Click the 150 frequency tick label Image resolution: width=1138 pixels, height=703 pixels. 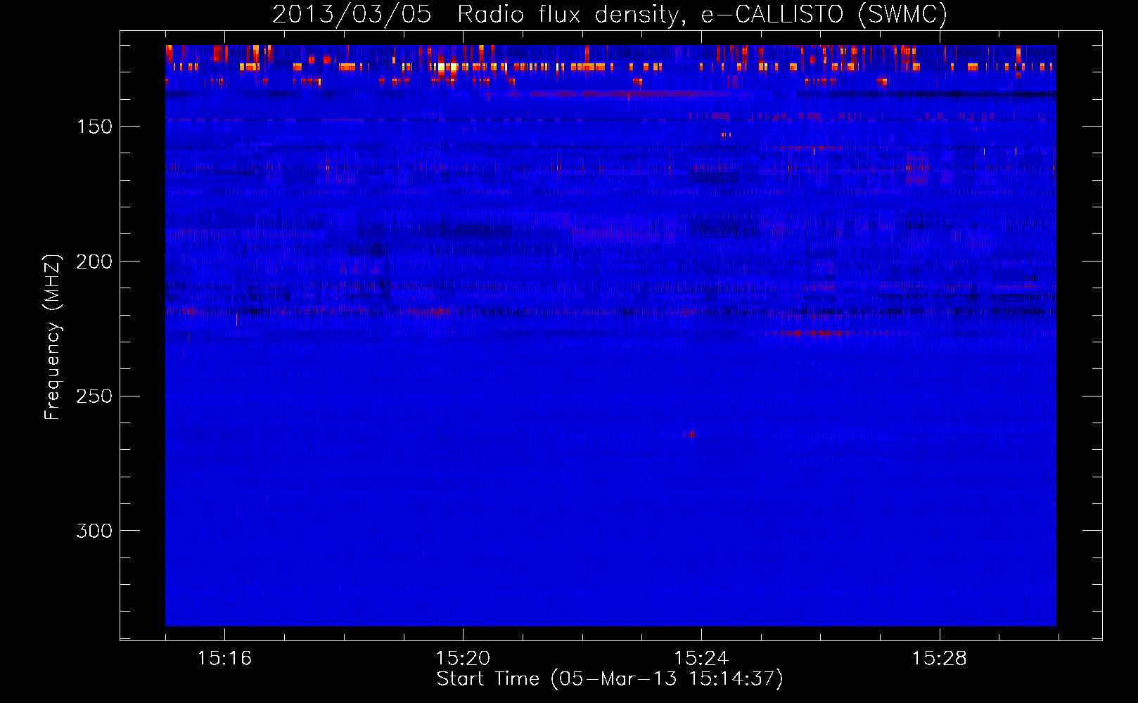pyautogui.click(x=94, y=127)
